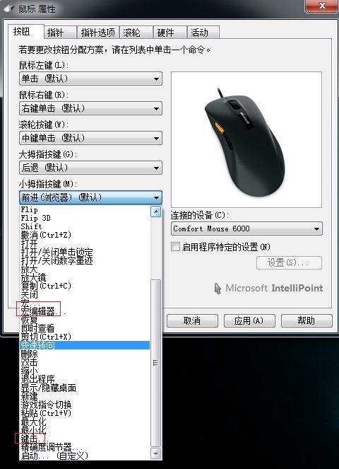Image resolution: width=339 pixels, height=469 pixels.
Task: Expand the 鼠标右键 dropdown
Action: point(90,108)
